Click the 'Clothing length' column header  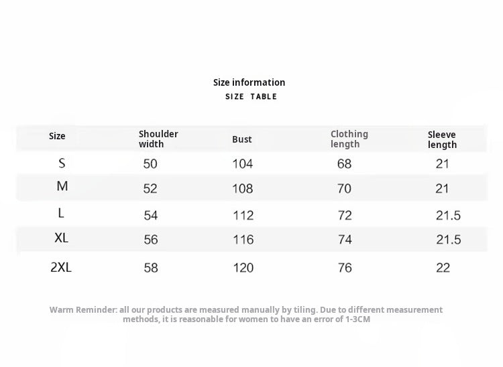(x=349, y=139)
